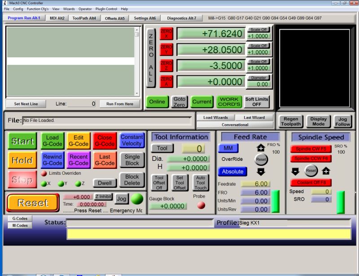Open the Recent G-Code list
This screenshot has height=276, width=359.
coord(79,160)
